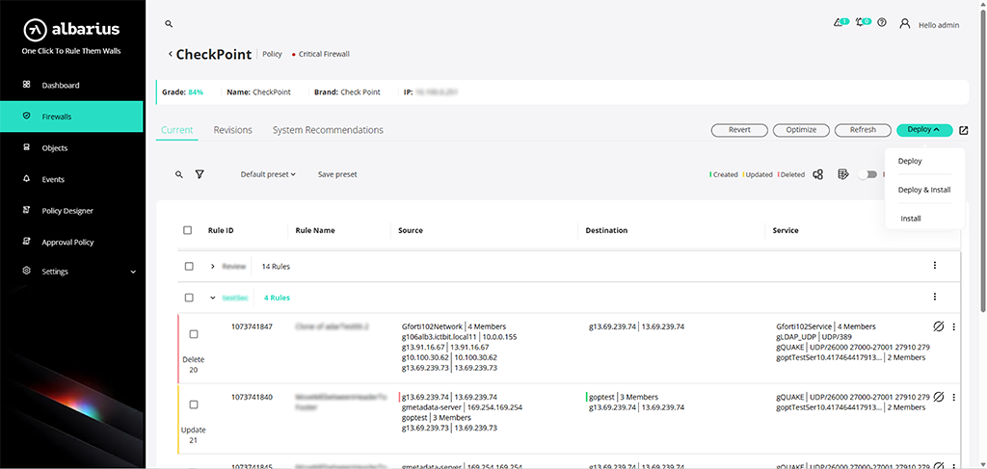This screenshot has height=469, width=987.
Task: Check the box for rule 1073741847
Action: [193, 334]
